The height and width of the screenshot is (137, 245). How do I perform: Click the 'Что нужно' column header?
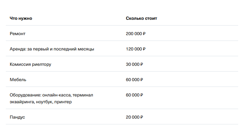tap(21, 18)
